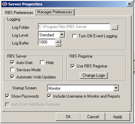Toggle Use RBS Registrar checkbox

point(73,66)
